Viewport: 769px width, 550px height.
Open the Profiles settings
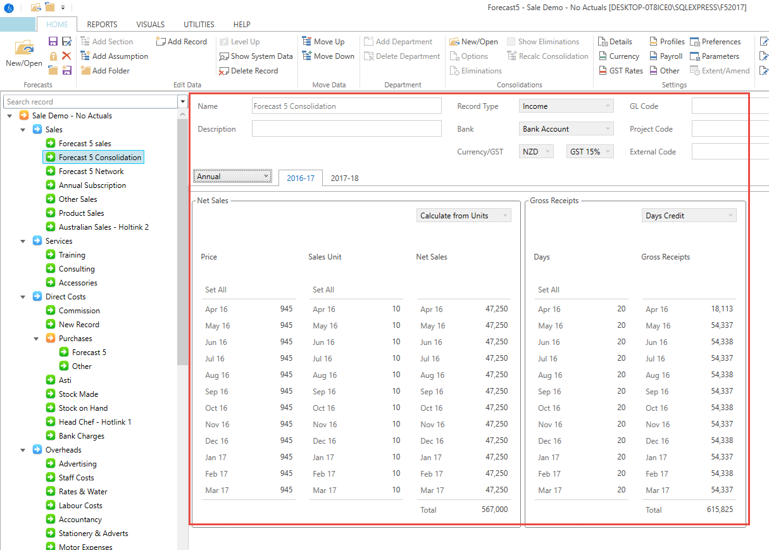[x=667, y=42]
